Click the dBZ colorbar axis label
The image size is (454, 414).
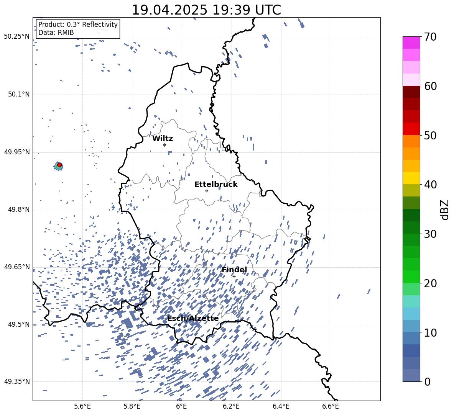pos(444,210)
